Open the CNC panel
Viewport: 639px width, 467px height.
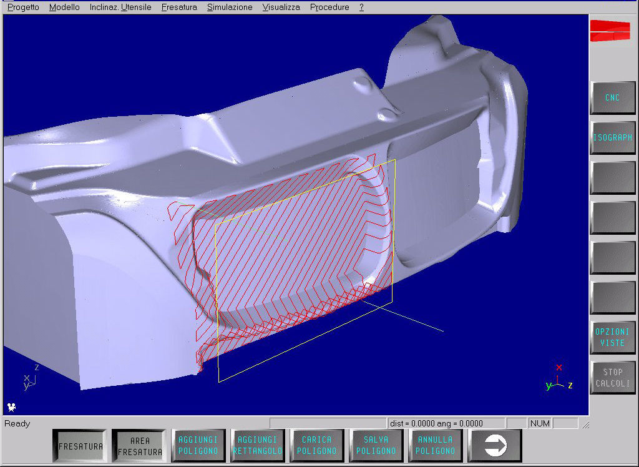coord(612,98)
